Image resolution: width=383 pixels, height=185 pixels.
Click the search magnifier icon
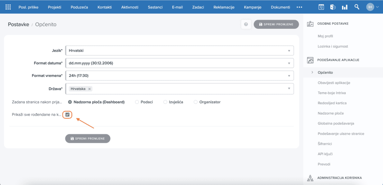point(357,7)
